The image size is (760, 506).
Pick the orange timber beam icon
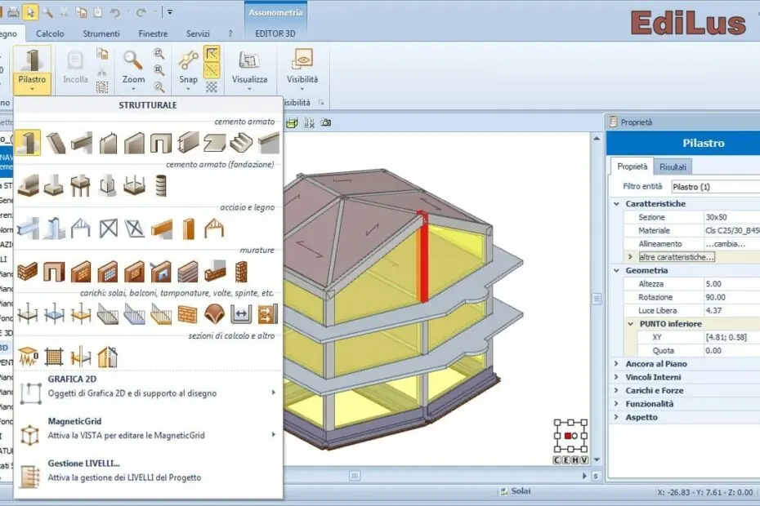pos(161,229)
